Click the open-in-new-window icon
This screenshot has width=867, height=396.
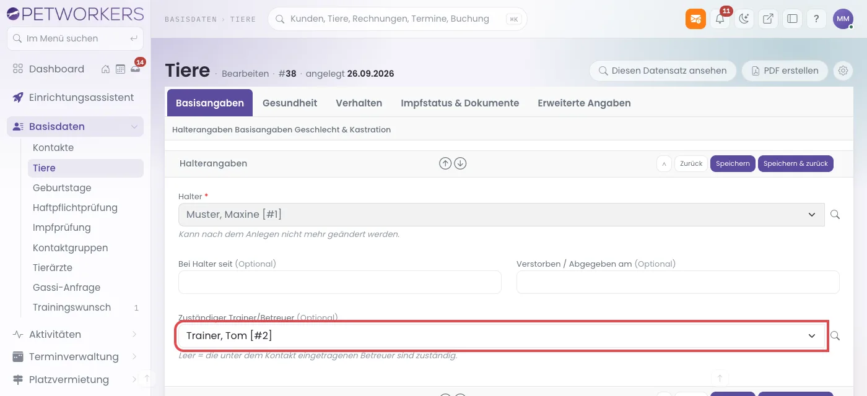(768, 19)
